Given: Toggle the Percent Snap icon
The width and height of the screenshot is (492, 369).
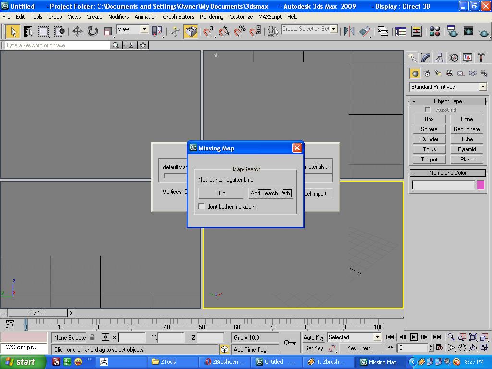Looking at the screenshot, I should (x=239, y=31).
